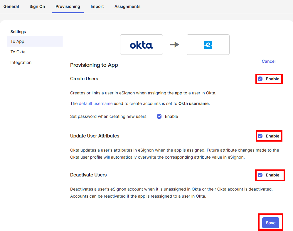Open the default username link

pyautogui.click(x=96, y=103)
